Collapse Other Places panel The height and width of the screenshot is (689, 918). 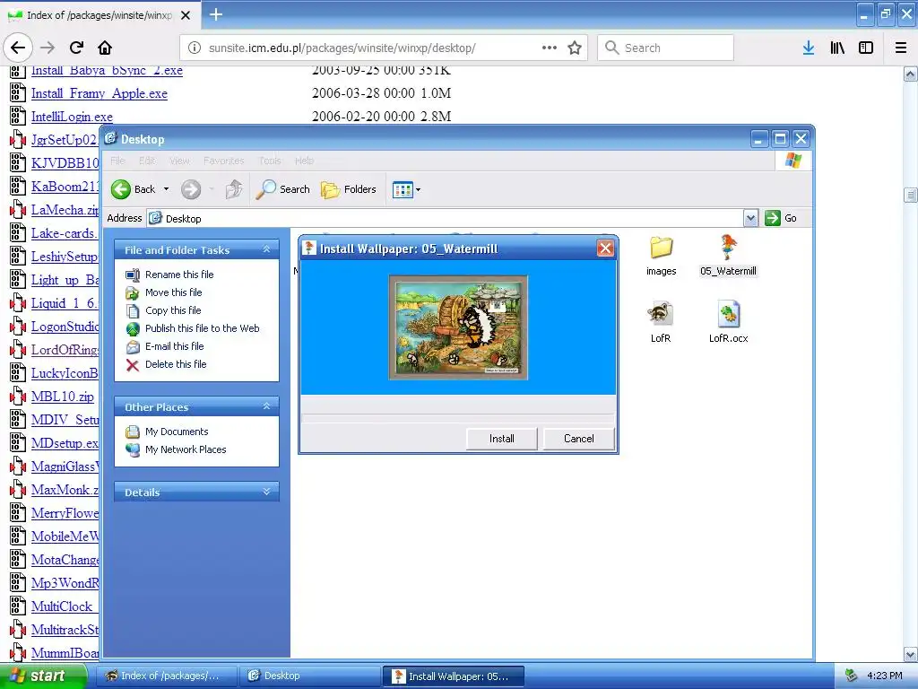point(266,406)
